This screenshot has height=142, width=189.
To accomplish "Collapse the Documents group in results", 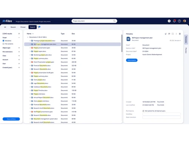I will 28,37.
